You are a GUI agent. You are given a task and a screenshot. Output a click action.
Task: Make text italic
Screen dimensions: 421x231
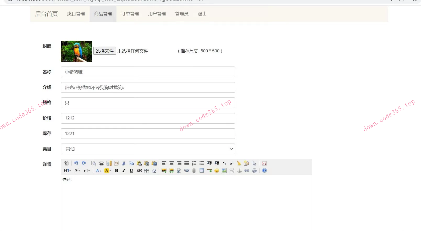124,170
